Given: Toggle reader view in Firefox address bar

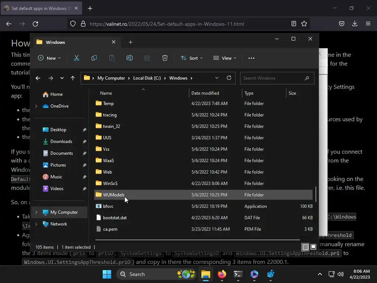Looking at the screenshot, I should (293, 24).
